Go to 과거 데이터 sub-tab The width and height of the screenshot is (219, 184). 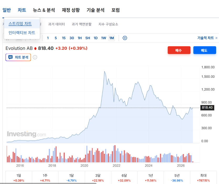56,24
